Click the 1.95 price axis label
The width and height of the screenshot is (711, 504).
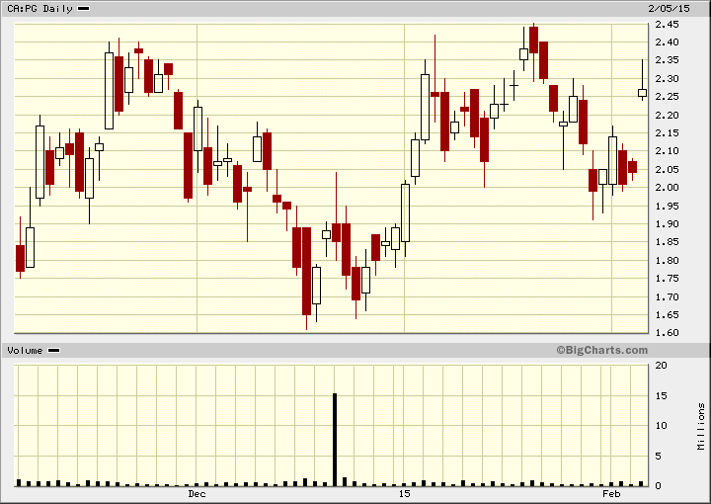tap(667, 206)
